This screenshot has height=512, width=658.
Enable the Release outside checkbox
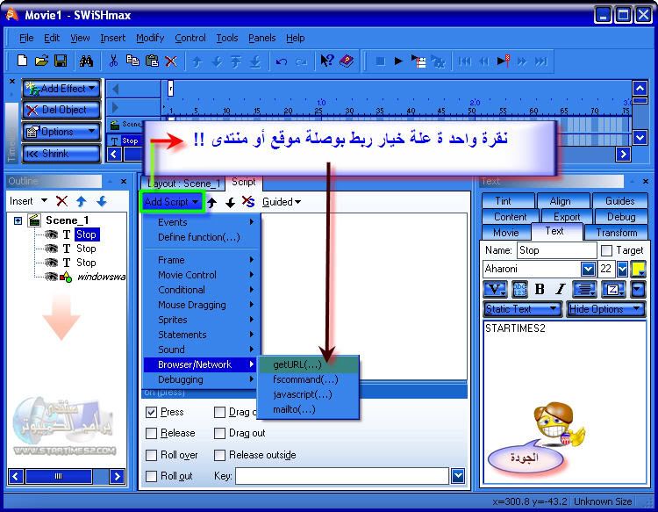(x=220, y=455)
